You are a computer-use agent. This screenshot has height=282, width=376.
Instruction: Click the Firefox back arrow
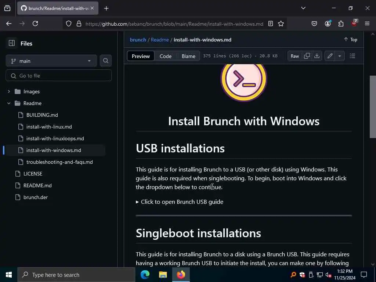click(9, 23)
